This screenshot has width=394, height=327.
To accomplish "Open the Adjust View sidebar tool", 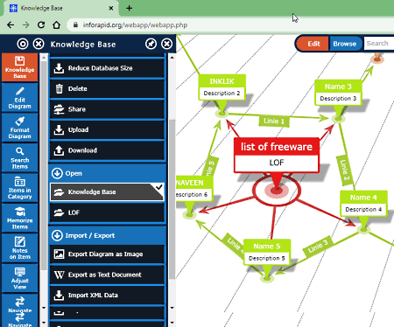I will (20, 278).
